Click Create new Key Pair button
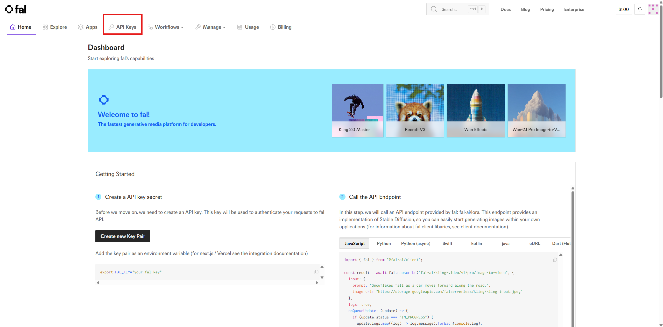 coord(123,236)
